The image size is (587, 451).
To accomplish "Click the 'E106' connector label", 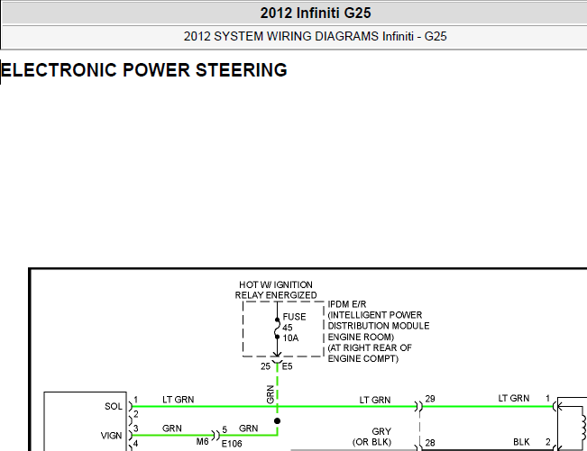I will pos(232,444).
